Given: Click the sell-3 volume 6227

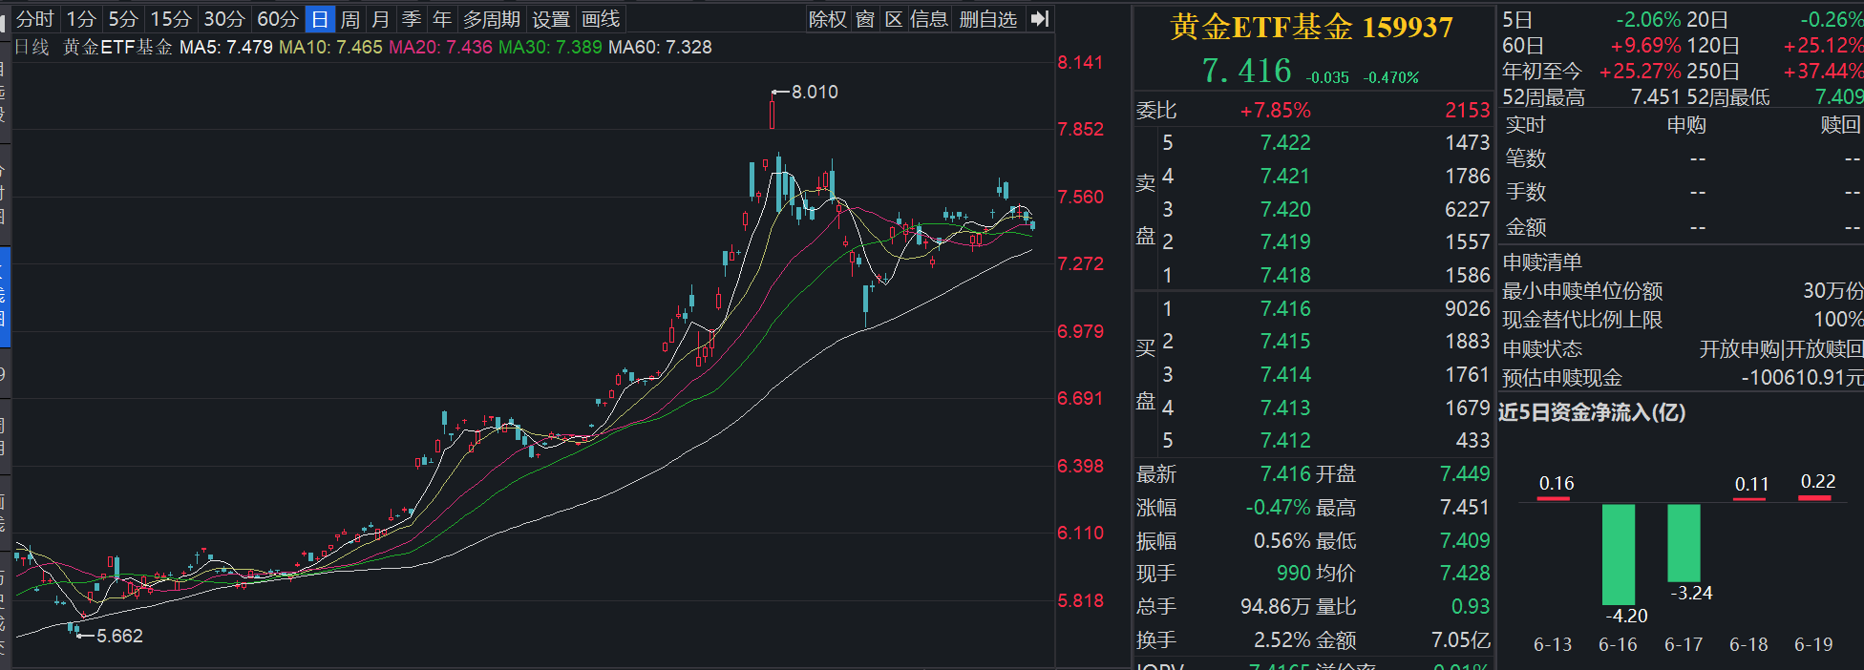Looking at the screenshot, I should pos(1468,209).
